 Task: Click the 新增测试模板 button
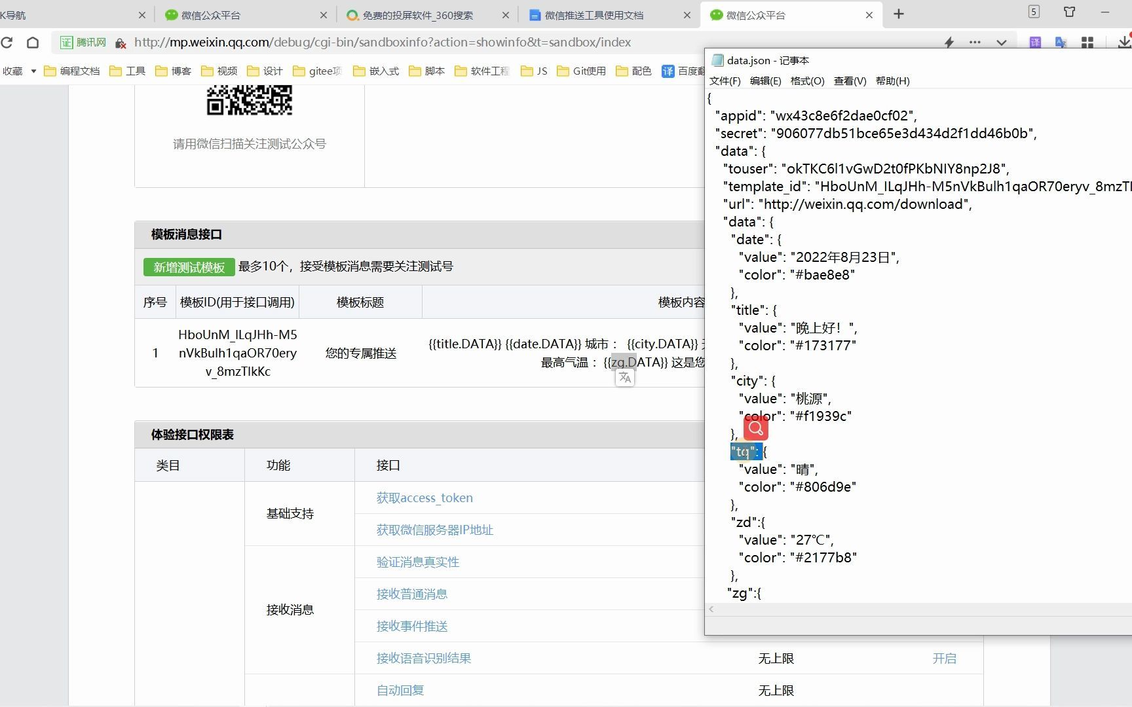pyautogui.click(x=189, y=267)
